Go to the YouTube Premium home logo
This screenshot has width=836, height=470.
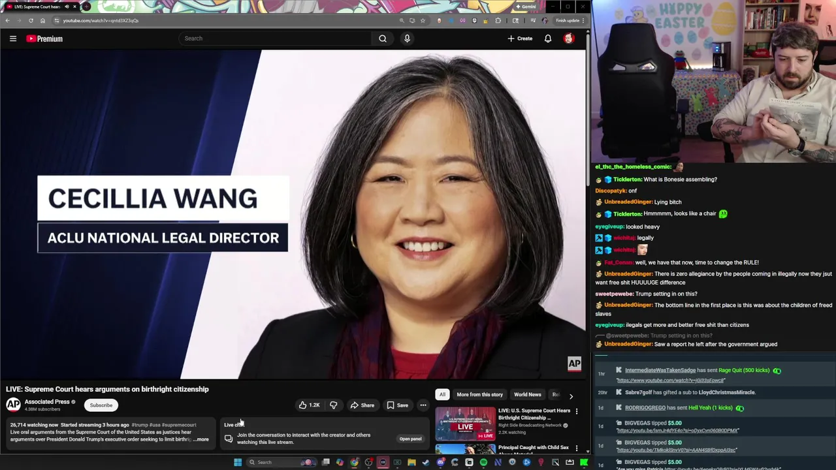[x=44, y=39]
